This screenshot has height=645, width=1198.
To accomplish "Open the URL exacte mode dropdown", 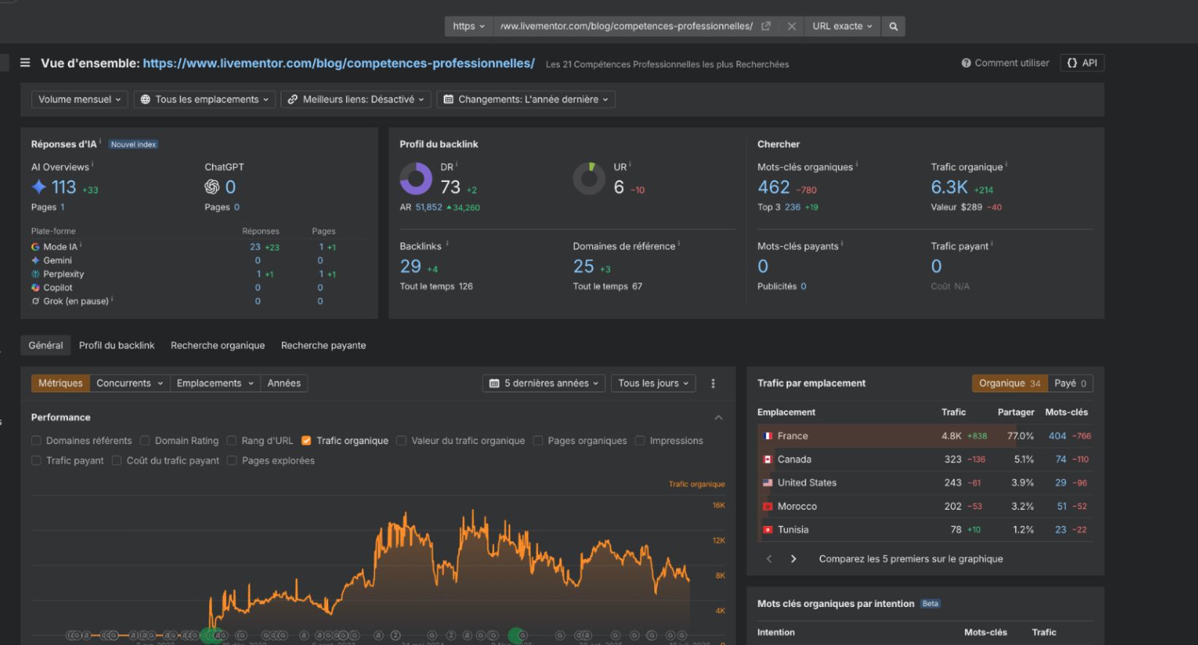I will click(x=842, y=26).
